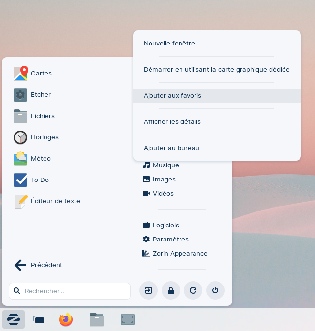Select 'Afficher les détails' option

172,122
